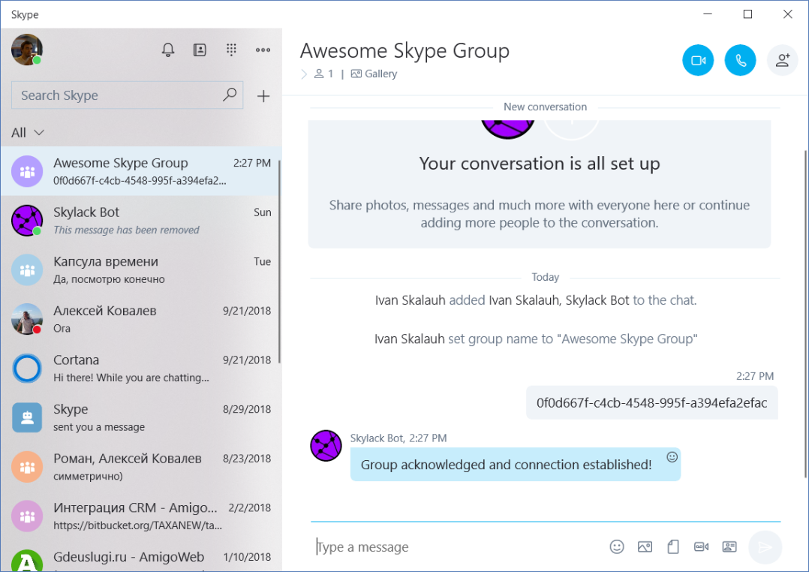Open Алексей Ковалев conversation
Screen dimensions: 809x572
(140, 319)
